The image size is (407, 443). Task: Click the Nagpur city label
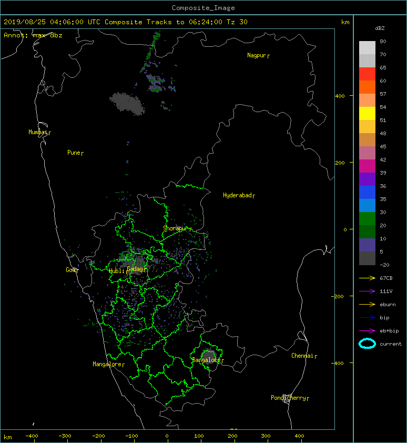[258, 55]
